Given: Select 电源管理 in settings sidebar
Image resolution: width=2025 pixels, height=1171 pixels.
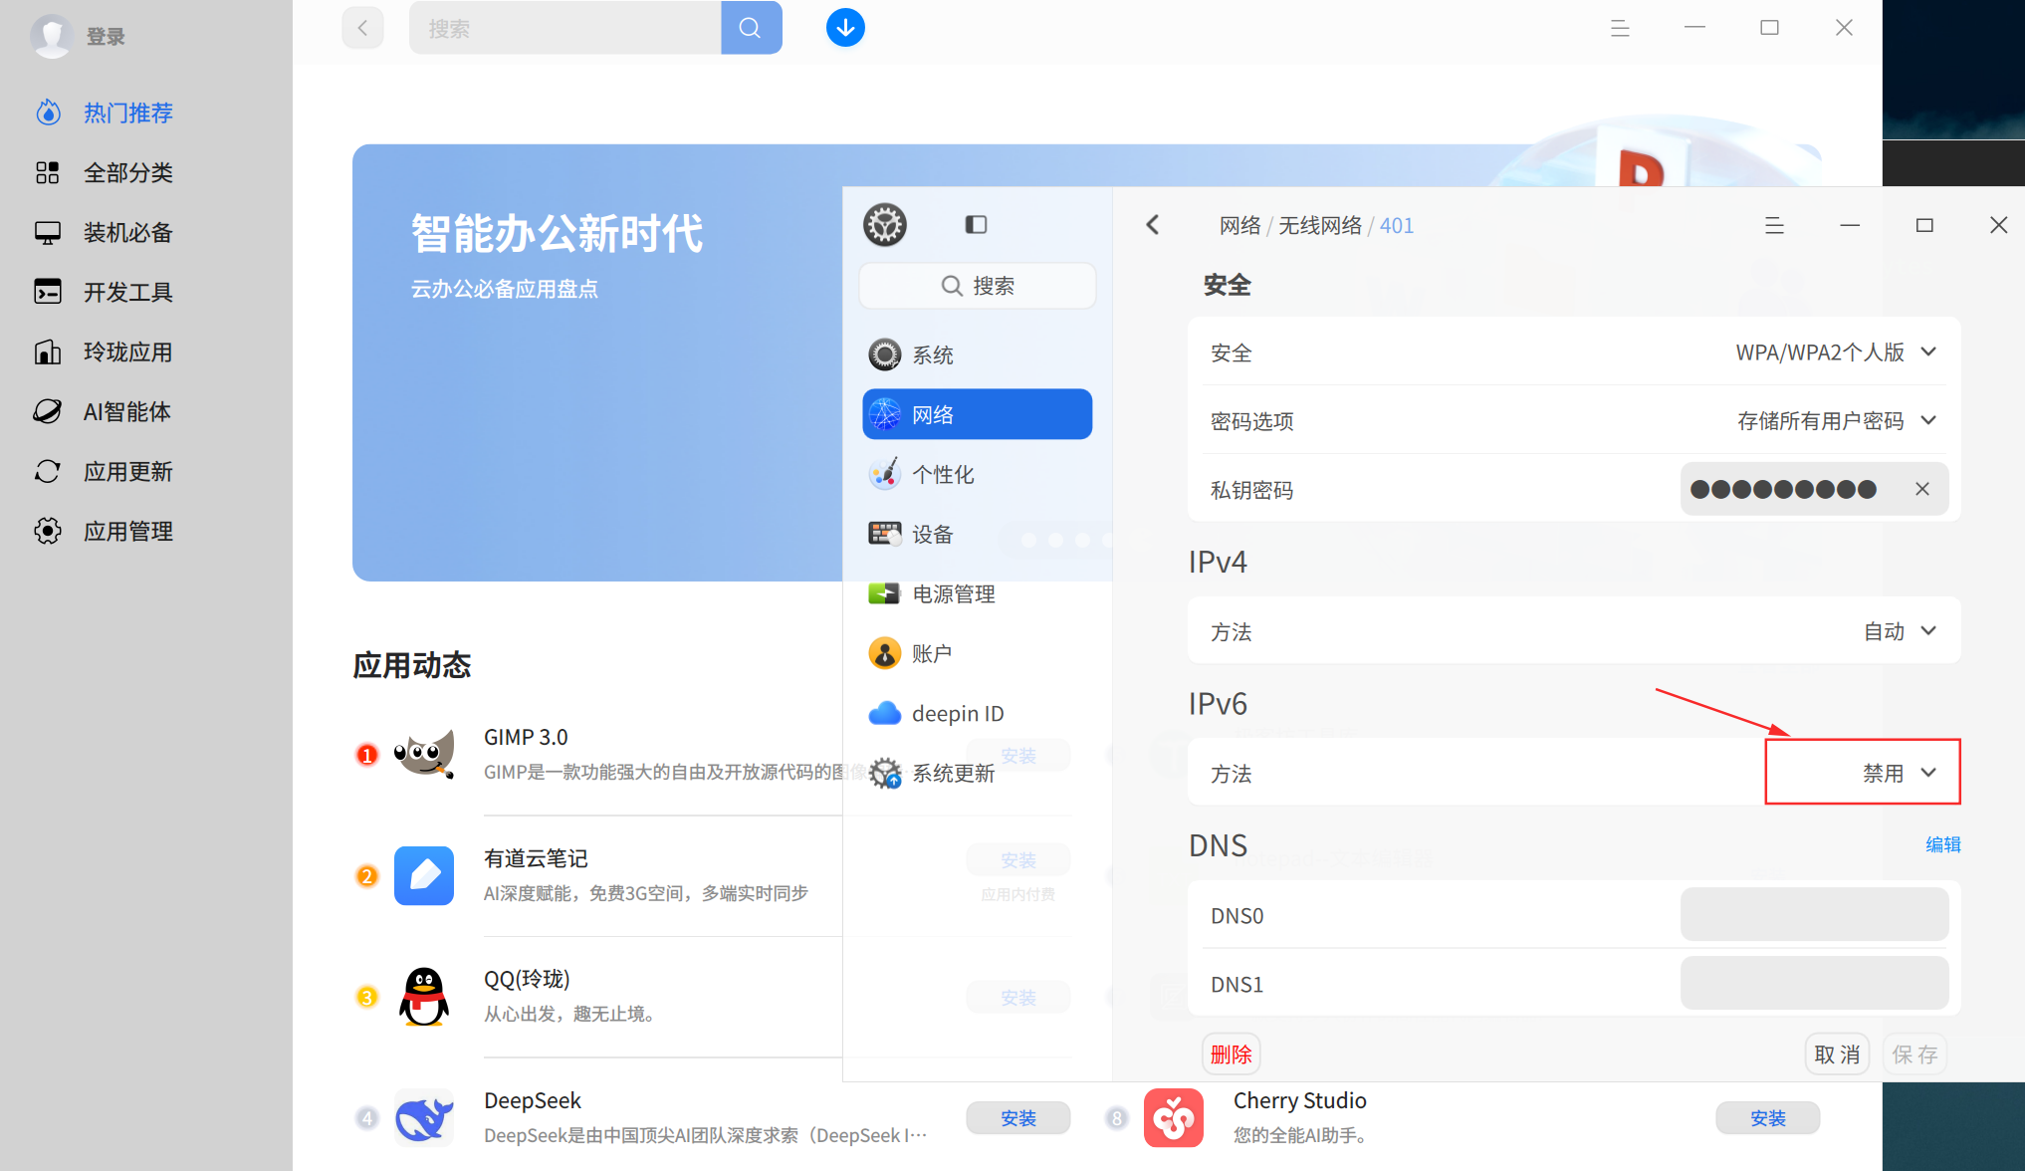Looking at the screenshot, I should click(977, 593).
